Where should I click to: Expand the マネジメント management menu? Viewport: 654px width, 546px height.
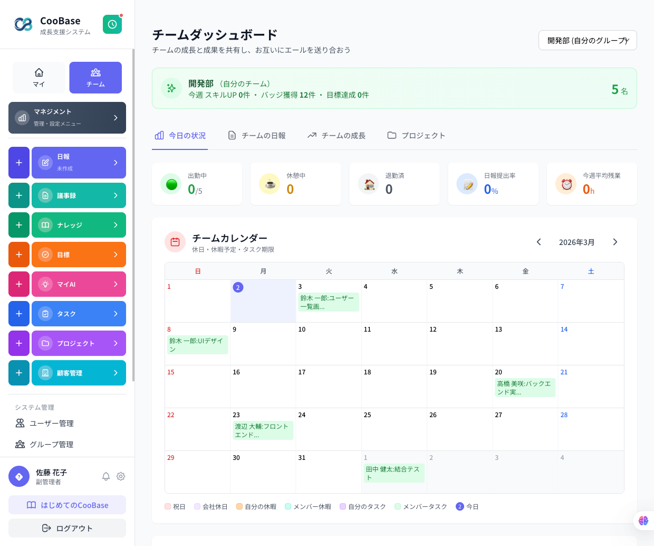67,117
